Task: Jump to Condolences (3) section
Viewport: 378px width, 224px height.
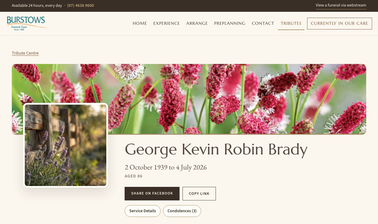Action: click(x=182, y=211)
